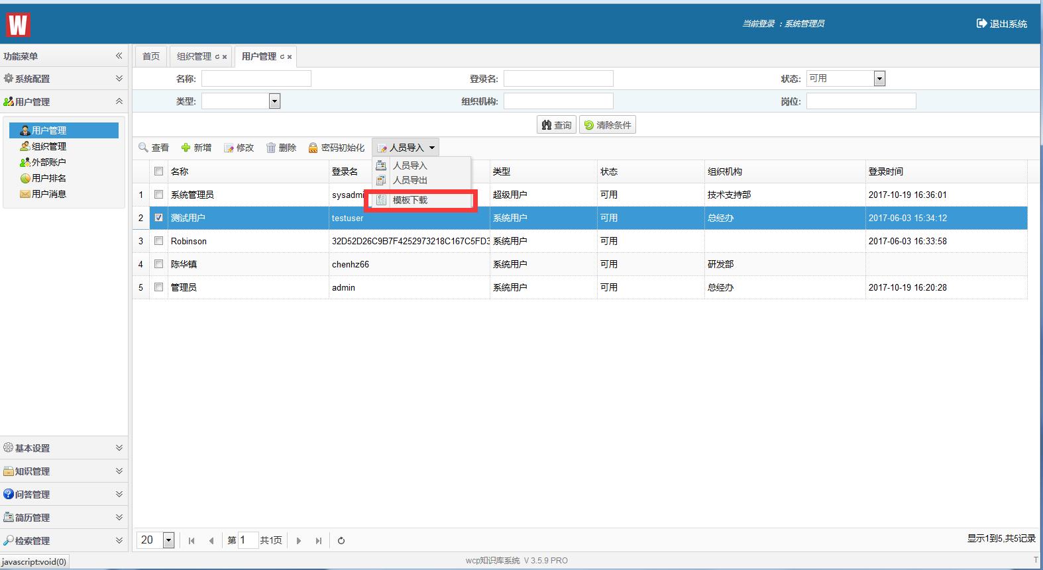Check the 陈华镇 row checkbox
1043x570 pixels.
158,264
